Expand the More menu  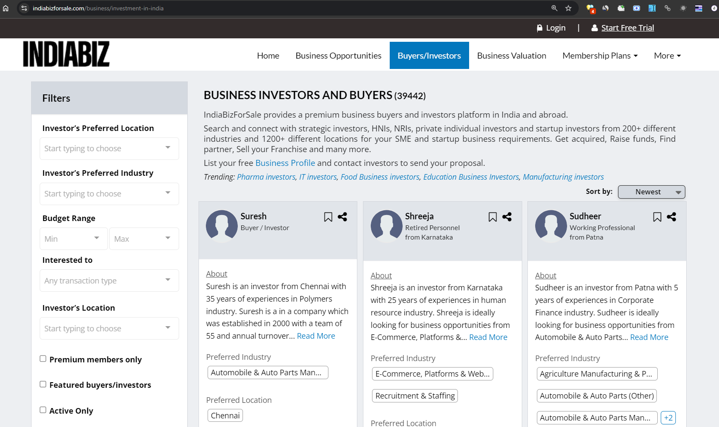point(667,56)
